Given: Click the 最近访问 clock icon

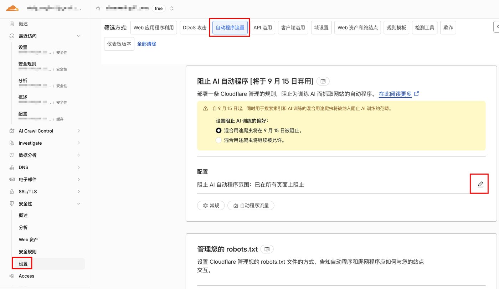Looking at the screenshot, I should click(12, 36).
